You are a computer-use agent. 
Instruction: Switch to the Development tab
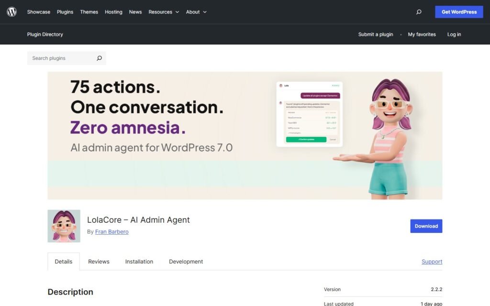pyautogui.click(x=186, y=262)
